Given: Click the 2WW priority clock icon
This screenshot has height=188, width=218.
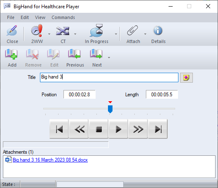Looking at the screenshot, I should pyautogui.click(x=37, y=31).
